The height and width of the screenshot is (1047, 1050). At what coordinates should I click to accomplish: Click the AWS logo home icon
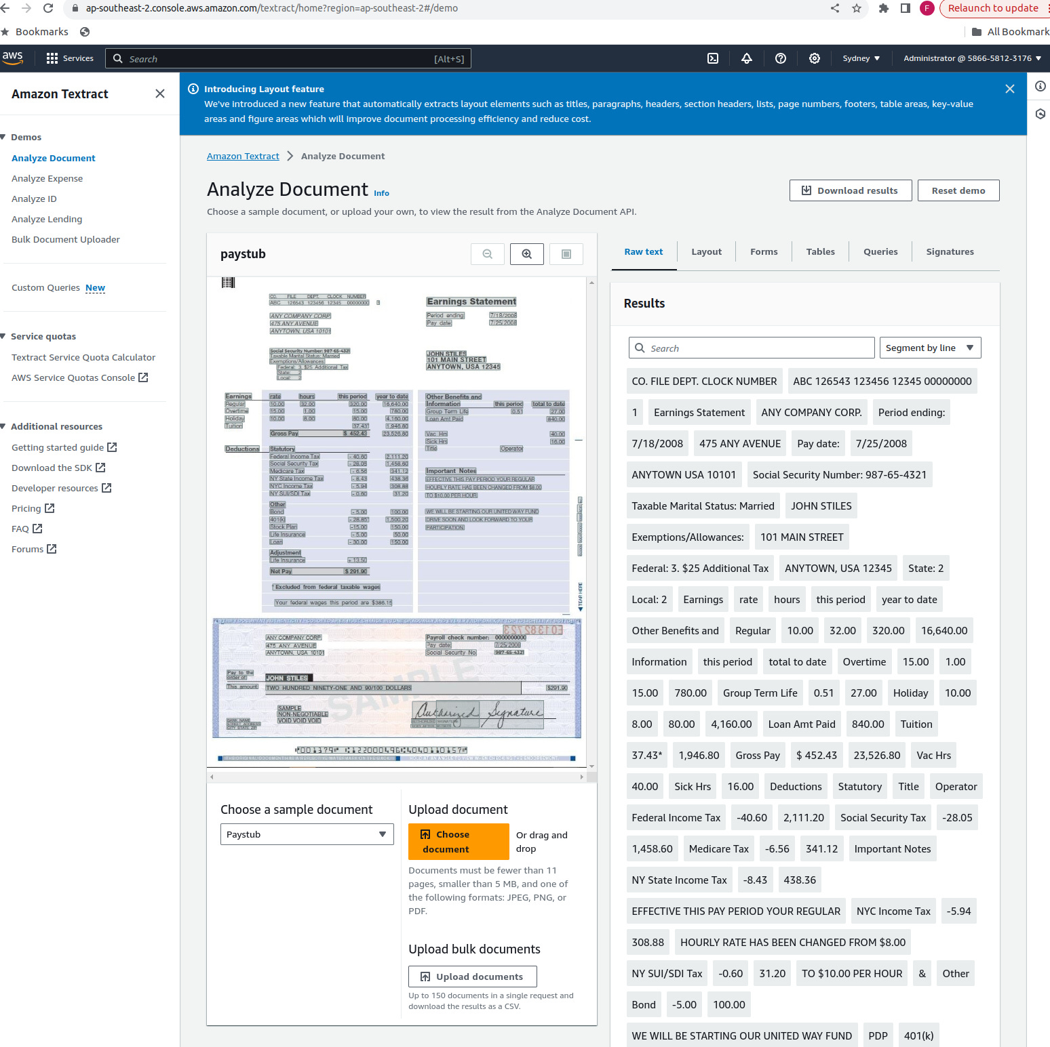(12, 58)
